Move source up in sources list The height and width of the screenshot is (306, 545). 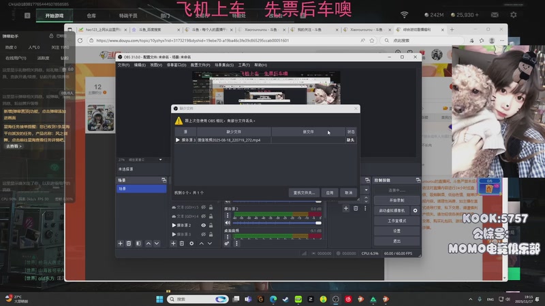coord(201,243)
